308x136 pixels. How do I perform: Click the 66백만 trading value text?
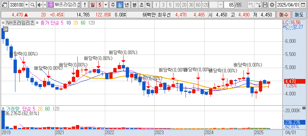(x=149, y=15)
